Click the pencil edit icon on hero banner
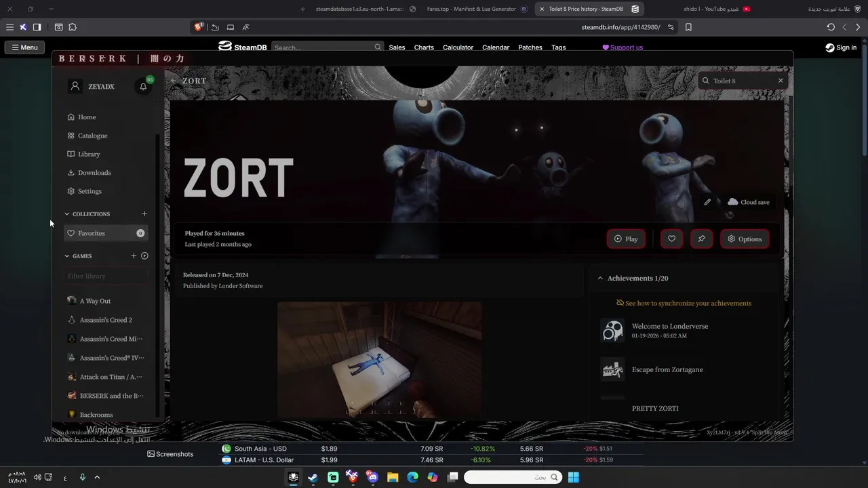 coord(707,202)
